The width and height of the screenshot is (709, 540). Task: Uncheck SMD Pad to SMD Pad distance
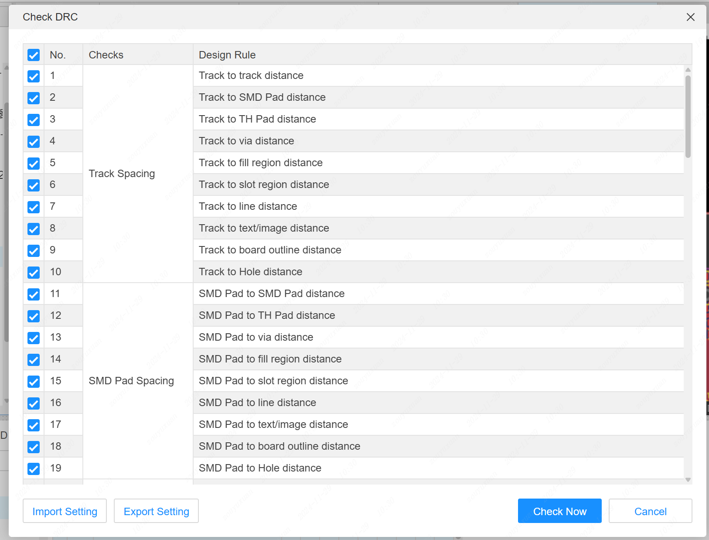click(34, 294)
